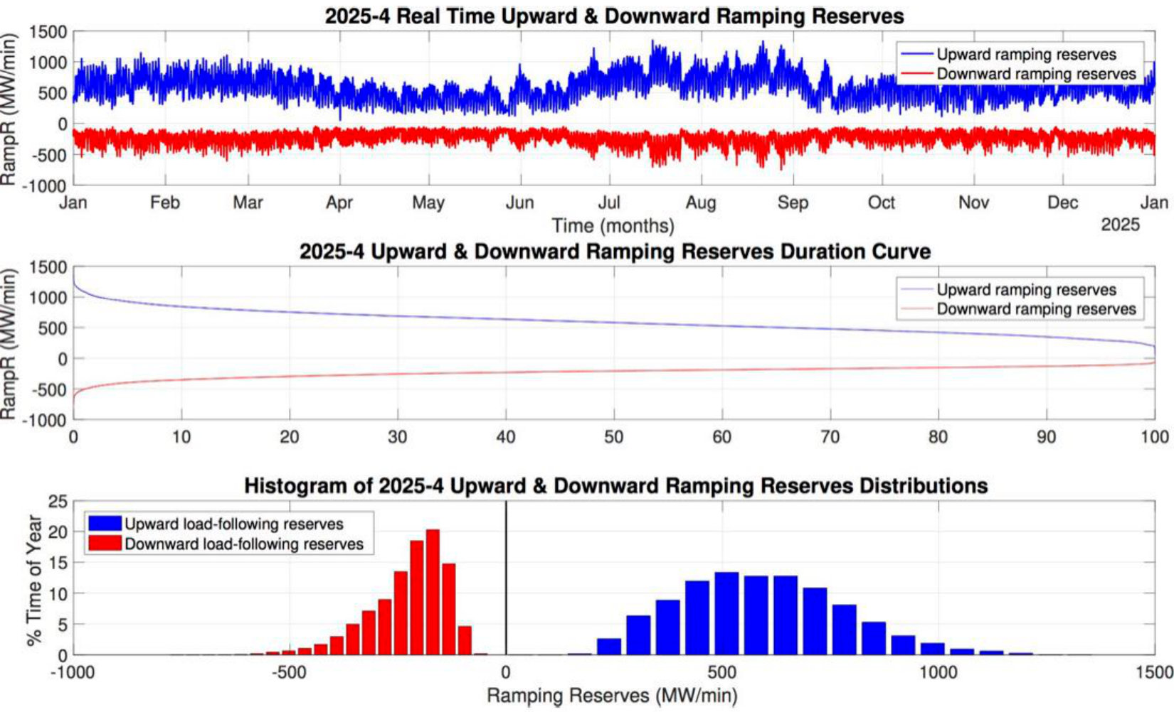Click the "Time (months)" x-axis label

[613, 226]
